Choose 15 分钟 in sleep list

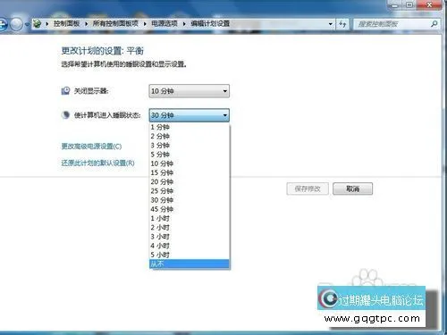190,172
